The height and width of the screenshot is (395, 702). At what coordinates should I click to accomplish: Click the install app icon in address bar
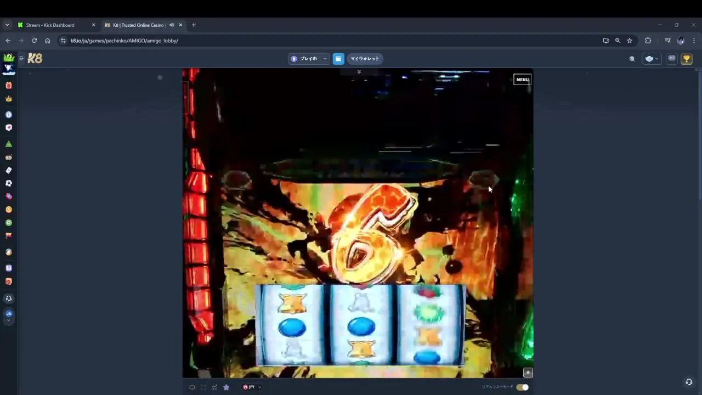(605, 41)
